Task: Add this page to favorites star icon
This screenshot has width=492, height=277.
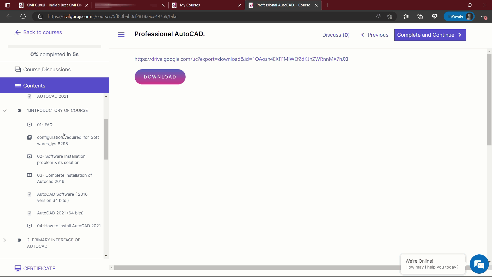Action: [390, 16]
